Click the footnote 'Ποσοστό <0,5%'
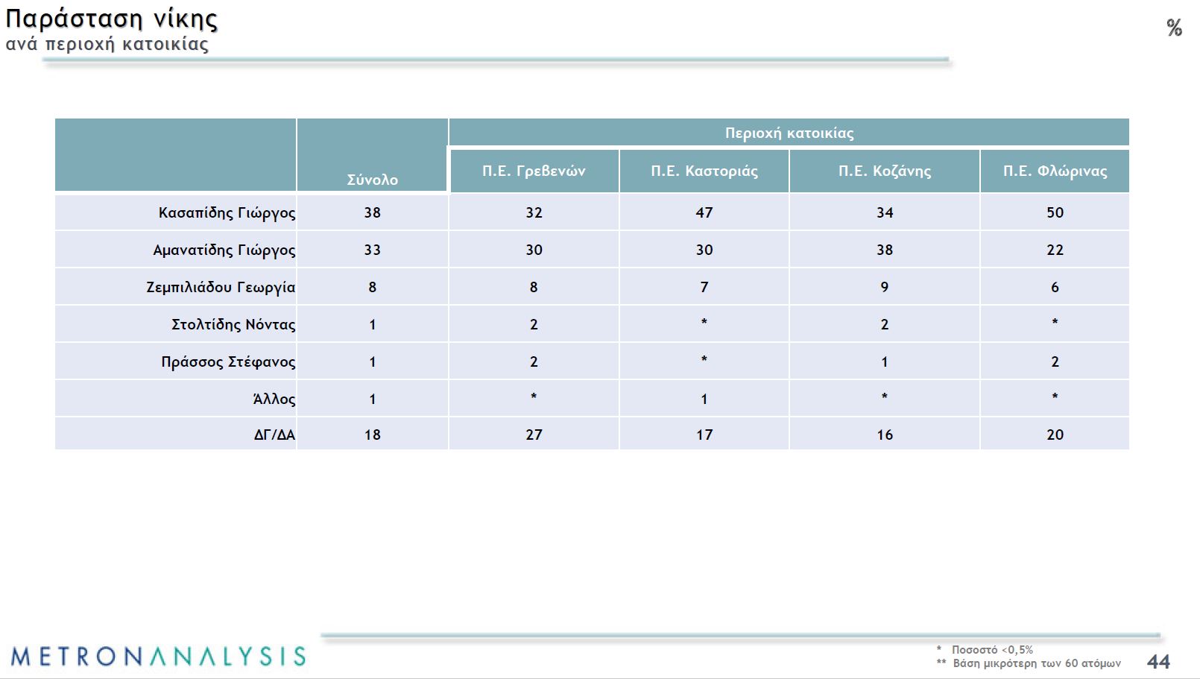Viewport: 1200px width, 679px height. (x=991, y=650)
